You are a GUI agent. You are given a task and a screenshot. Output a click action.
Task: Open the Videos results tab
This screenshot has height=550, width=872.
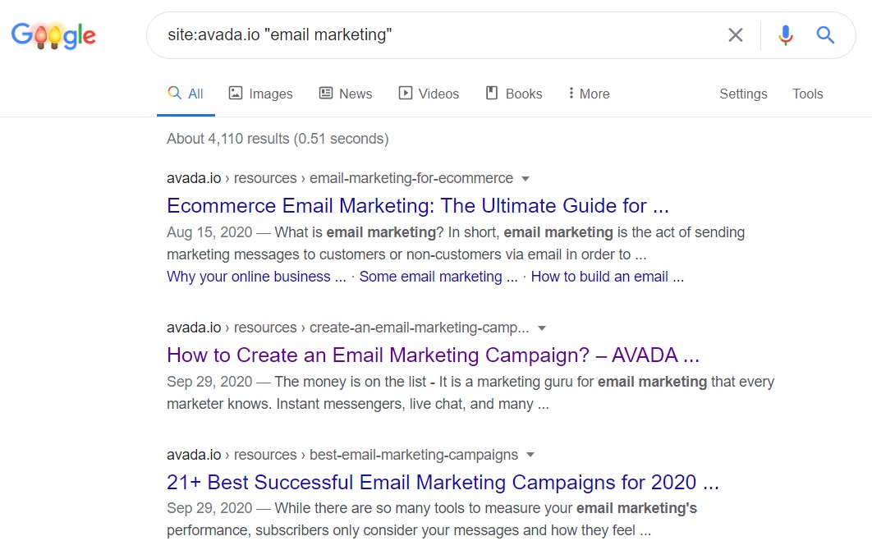tap(429, 94)
